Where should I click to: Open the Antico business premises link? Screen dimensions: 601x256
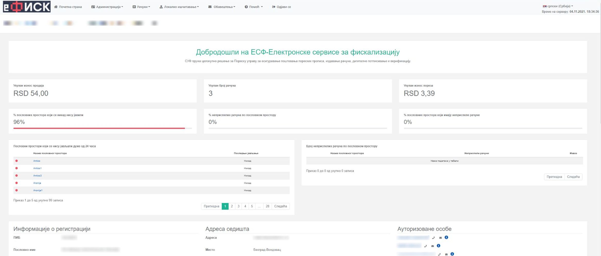[37, 161]
